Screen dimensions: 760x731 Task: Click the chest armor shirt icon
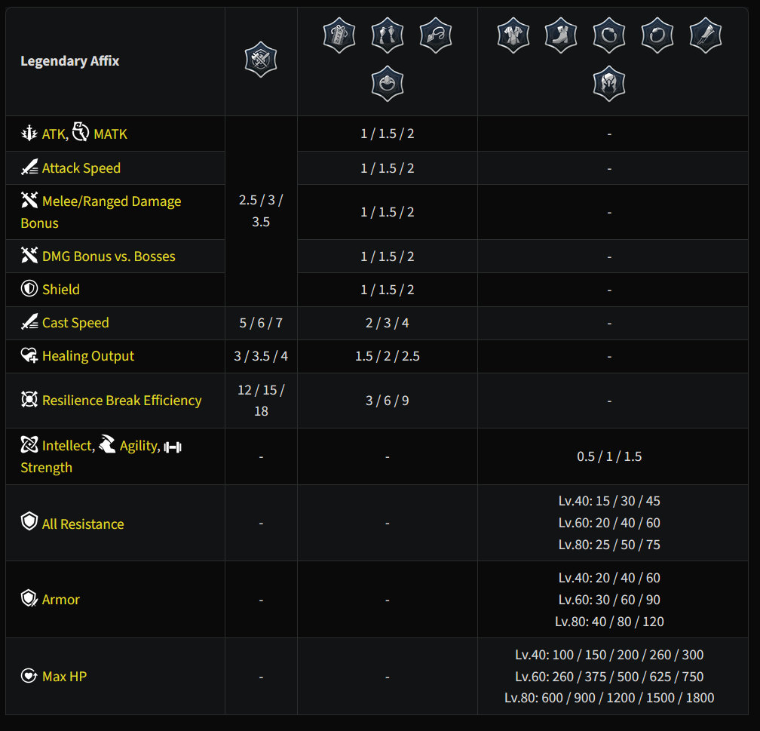click(x=513, y=35)
